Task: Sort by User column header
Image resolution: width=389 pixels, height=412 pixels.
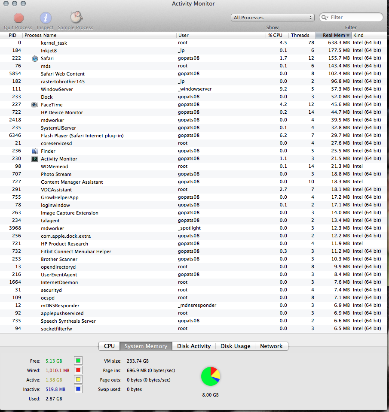Action: (x=221, y=35)
